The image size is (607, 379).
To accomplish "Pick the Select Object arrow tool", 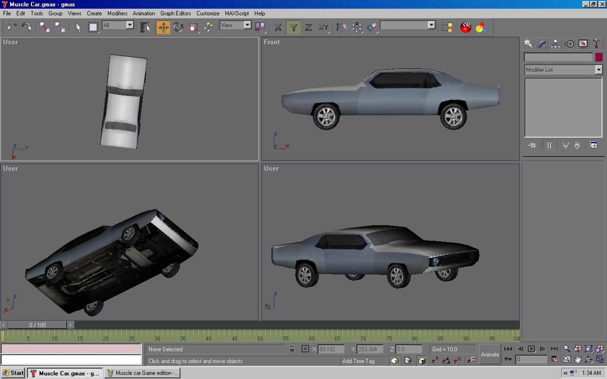I will pyautogui.click(x=78, y=27).
